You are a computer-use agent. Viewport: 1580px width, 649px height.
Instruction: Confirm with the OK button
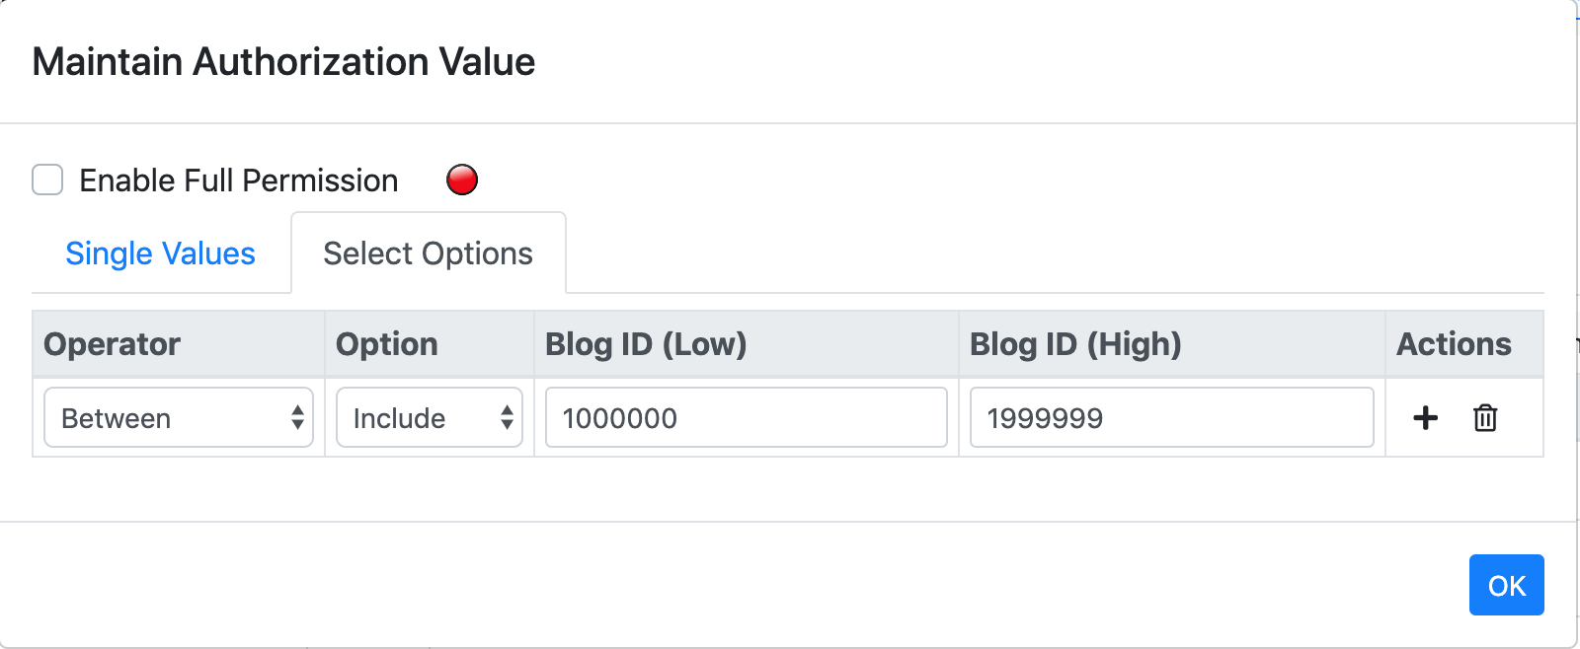click(x=1506, y=585)
